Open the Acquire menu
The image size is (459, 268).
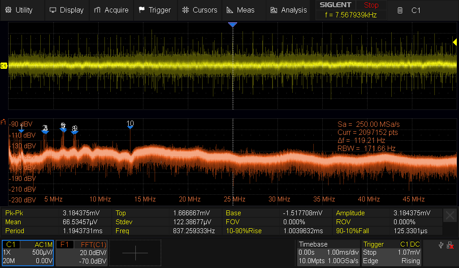[x=111, y=10]
